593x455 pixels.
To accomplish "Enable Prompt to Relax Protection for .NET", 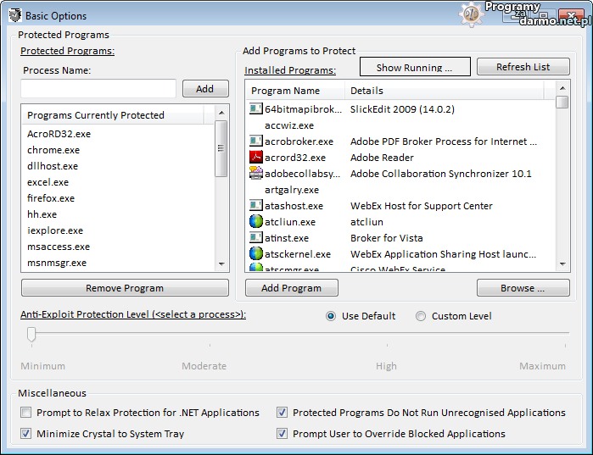I will pos(27,413).
